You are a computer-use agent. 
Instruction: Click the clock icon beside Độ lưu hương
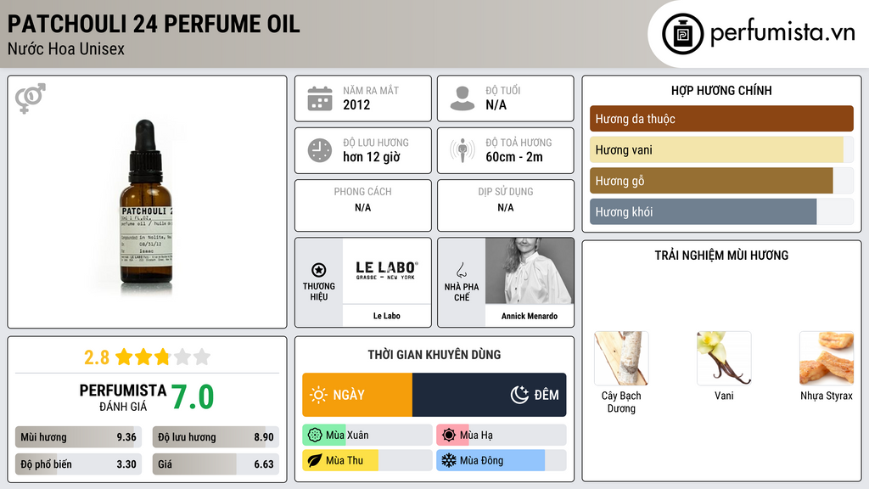tap(320, 151)
